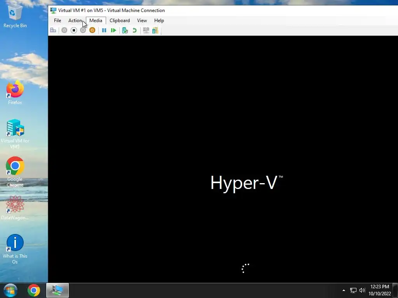Click the Show desktop strip on the taskbar
This screenshot has height=298, width=398.
pyautogui.click(x=395, y=290)
